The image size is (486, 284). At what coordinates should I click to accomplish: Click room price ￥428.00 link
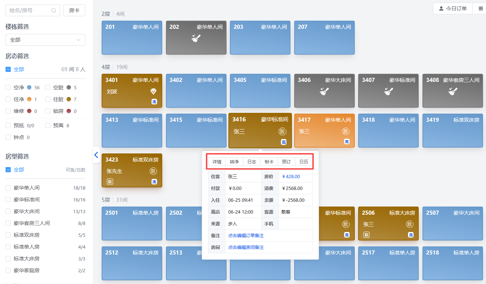click(291, 176)
